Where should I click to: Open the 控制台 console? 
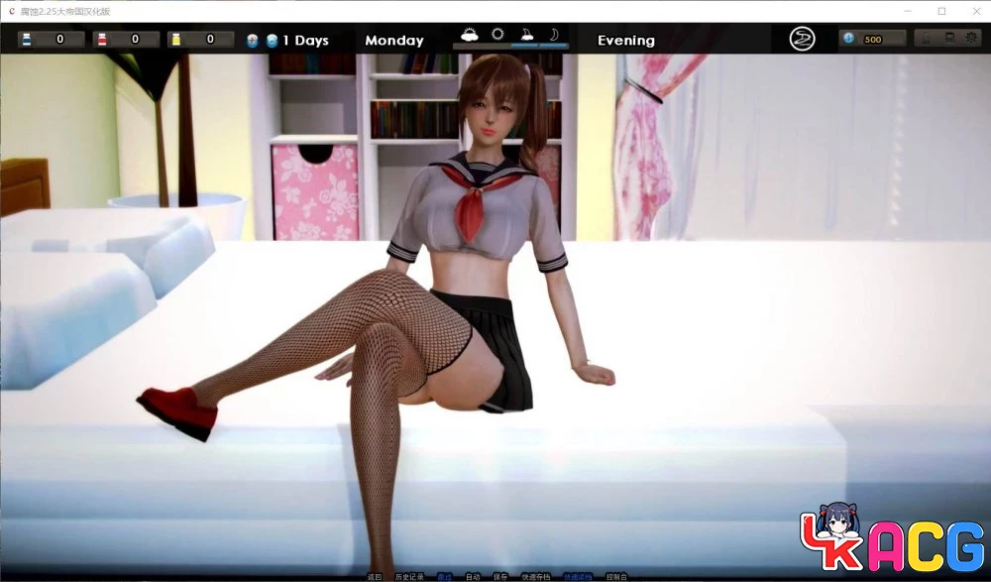click(x=616, y=577)
